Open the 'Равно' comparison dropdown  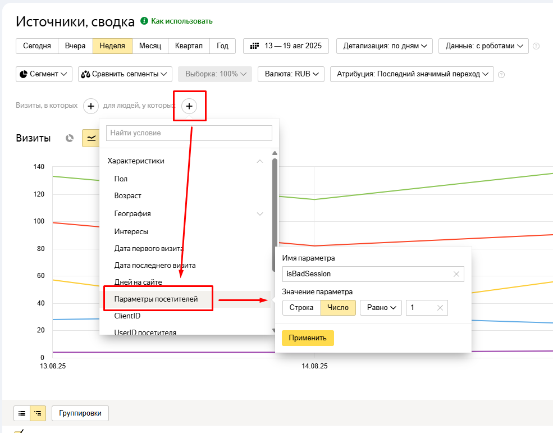381,308
